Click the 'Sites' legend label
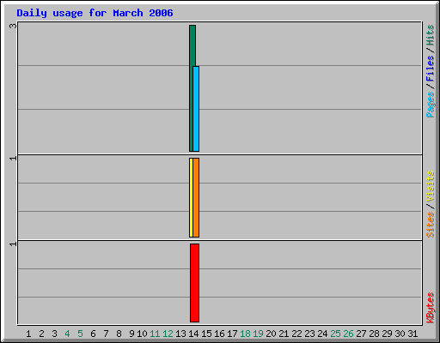Viewport: 440px width, 343px height. (x=431, y=225)
